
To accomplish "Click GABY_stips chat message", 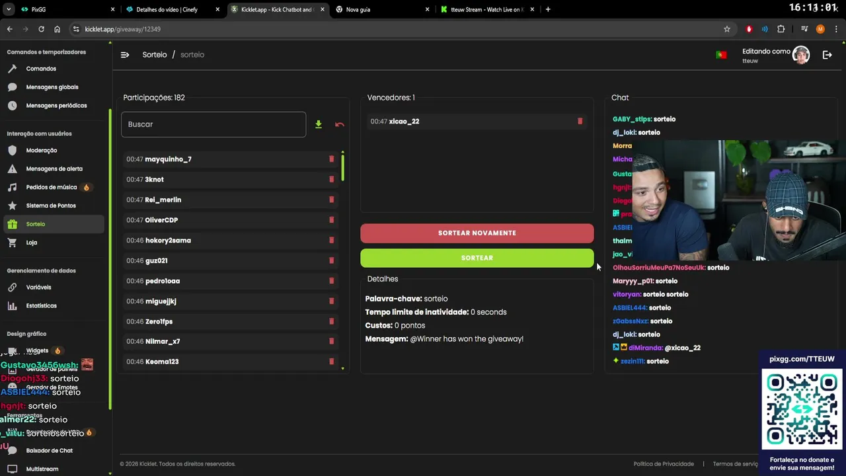I will (644, 119).
